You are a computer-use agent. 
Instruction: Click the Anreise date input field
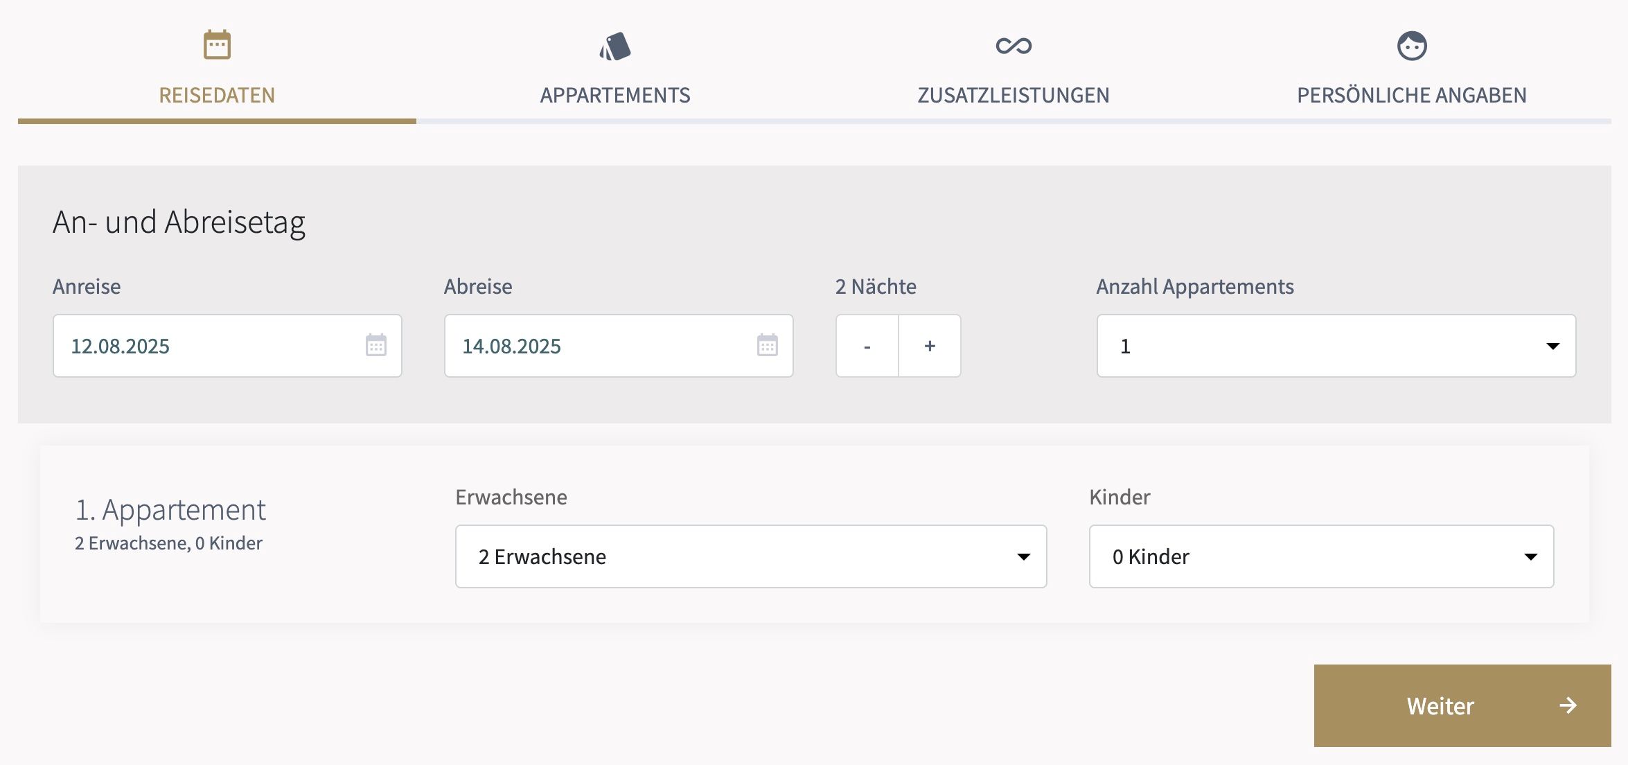[x=194, y=345]
